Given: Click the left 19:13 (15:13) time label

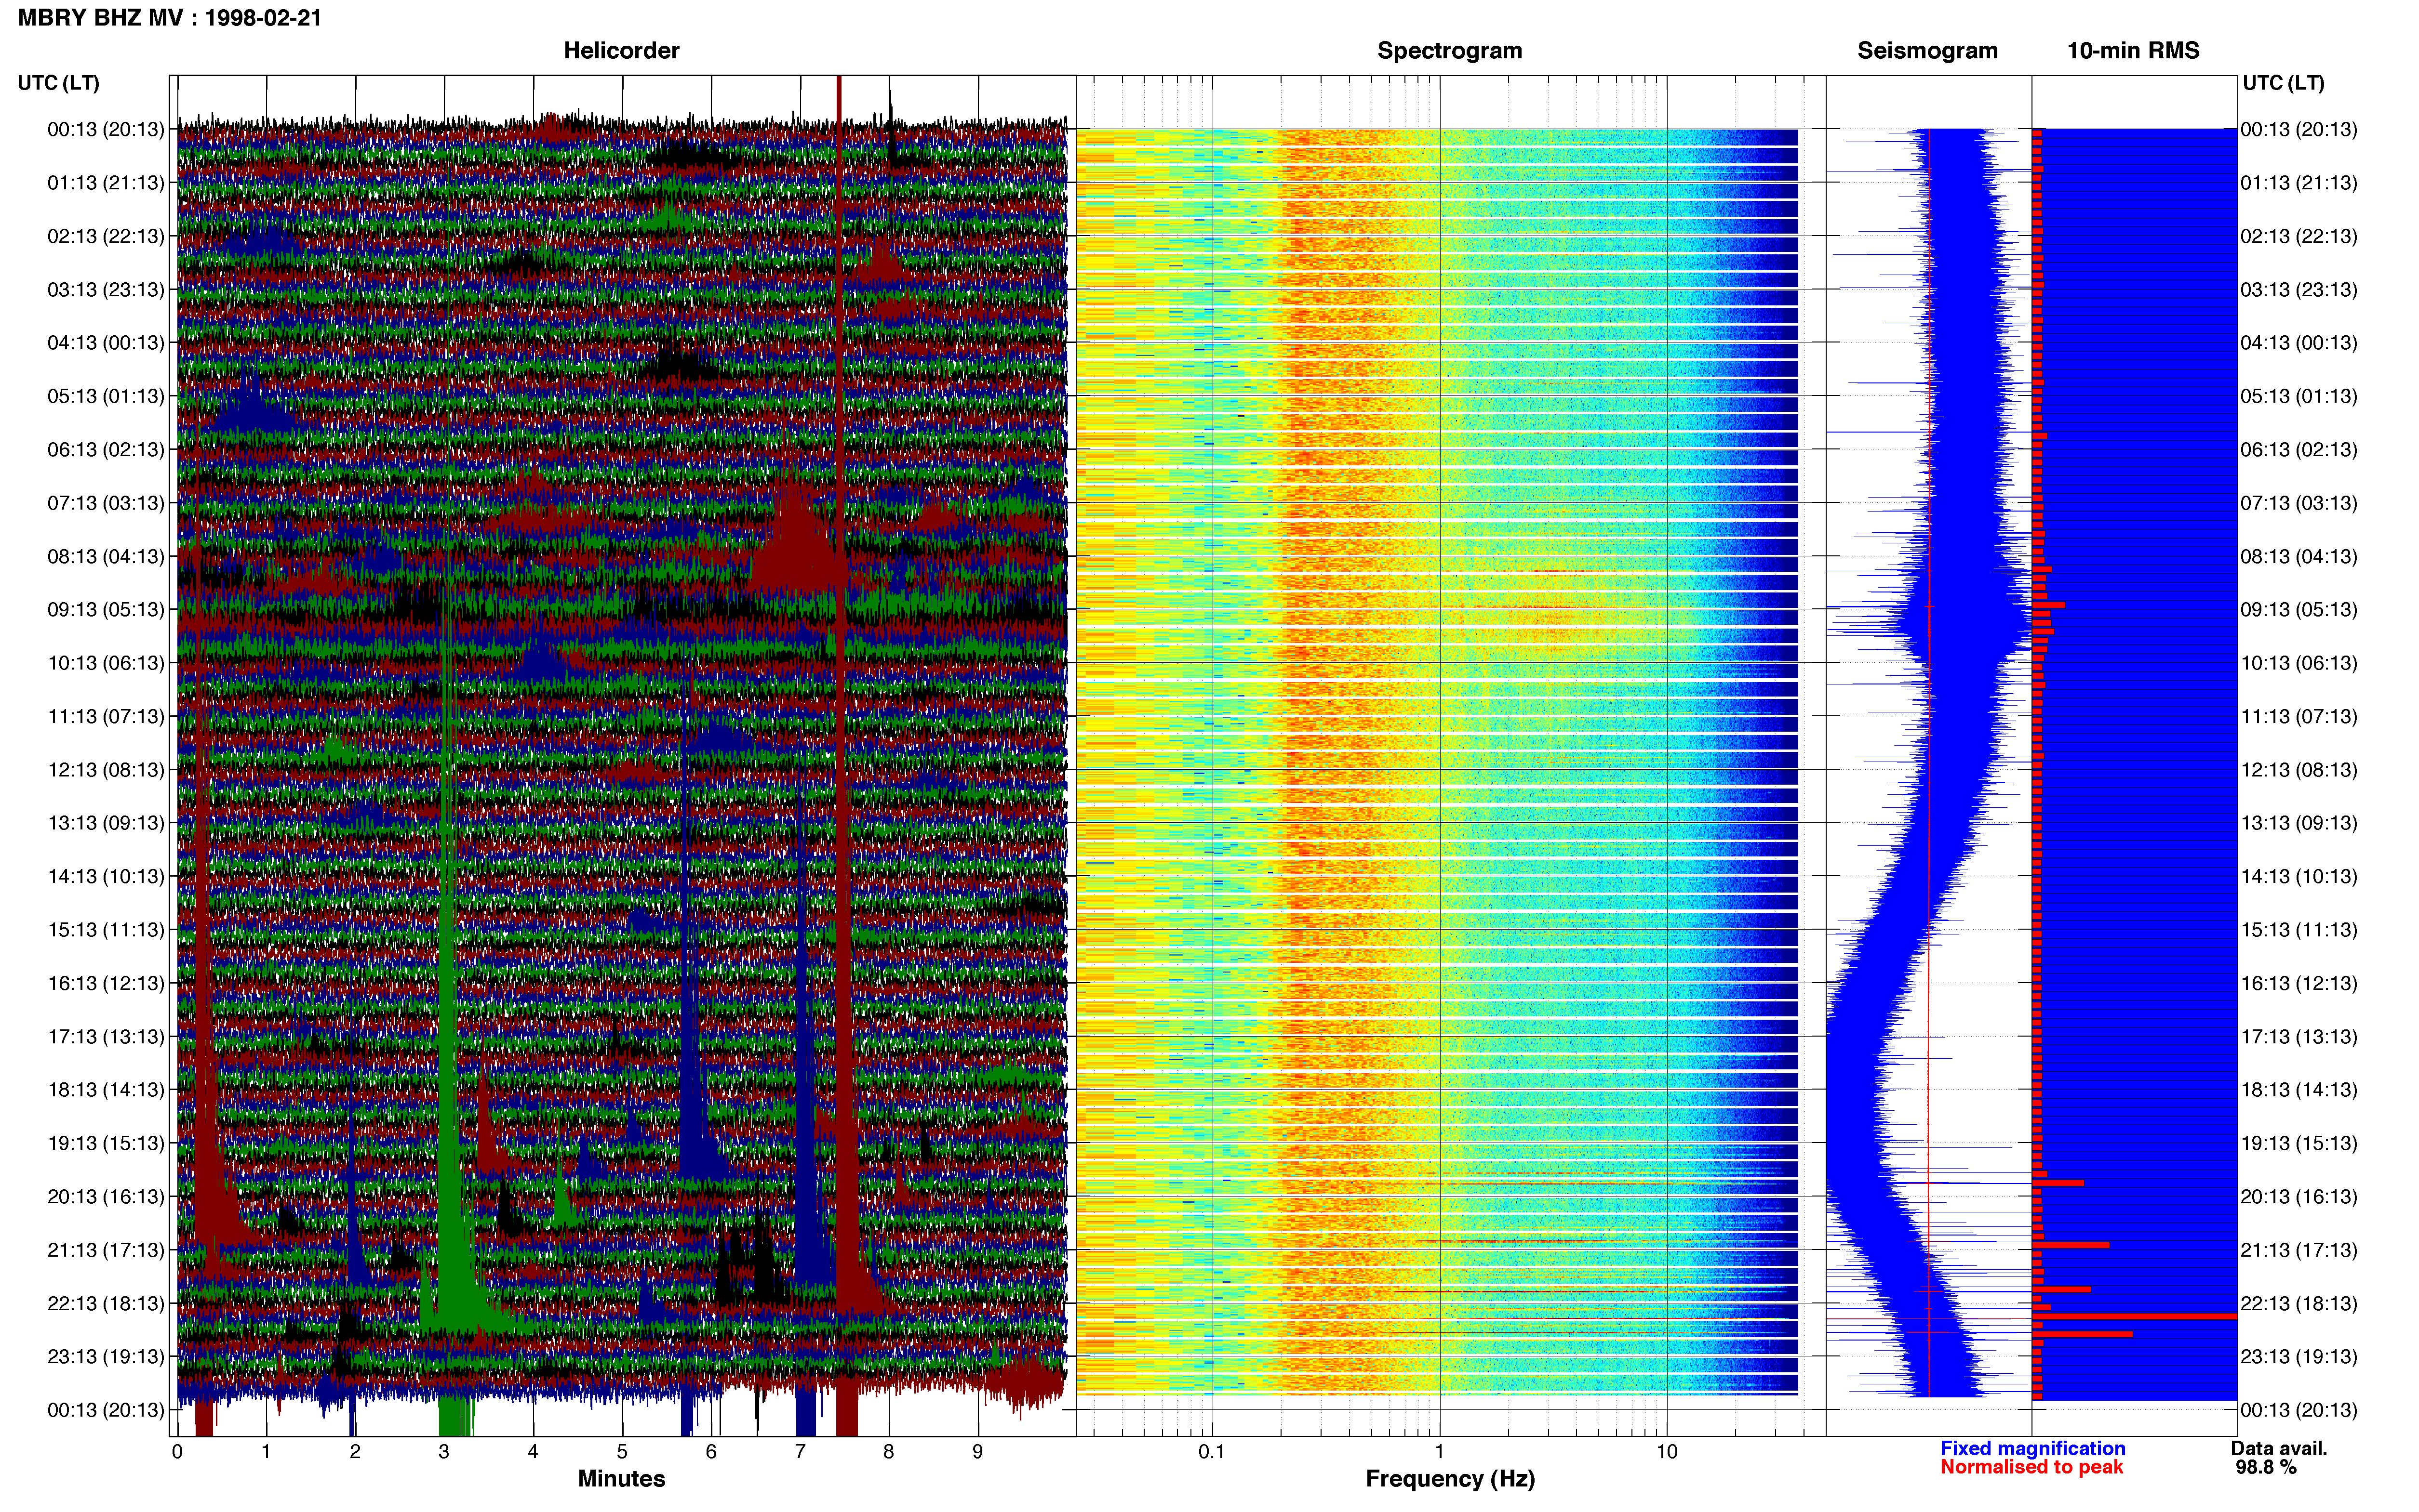Looking at the screenshot, I should 106,1143.
